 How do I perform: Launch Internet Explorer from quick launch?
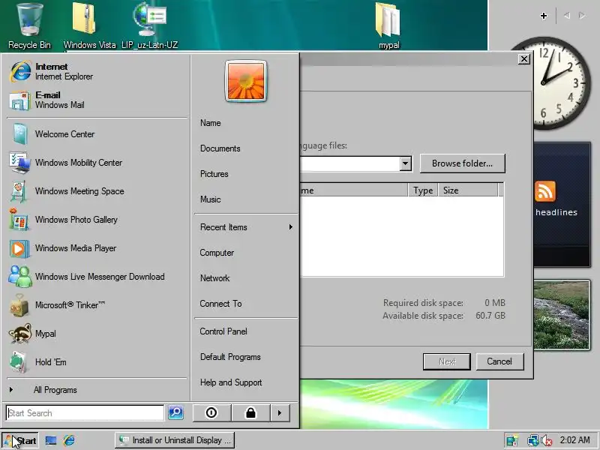pyautogui.click(x=69, y=440)
